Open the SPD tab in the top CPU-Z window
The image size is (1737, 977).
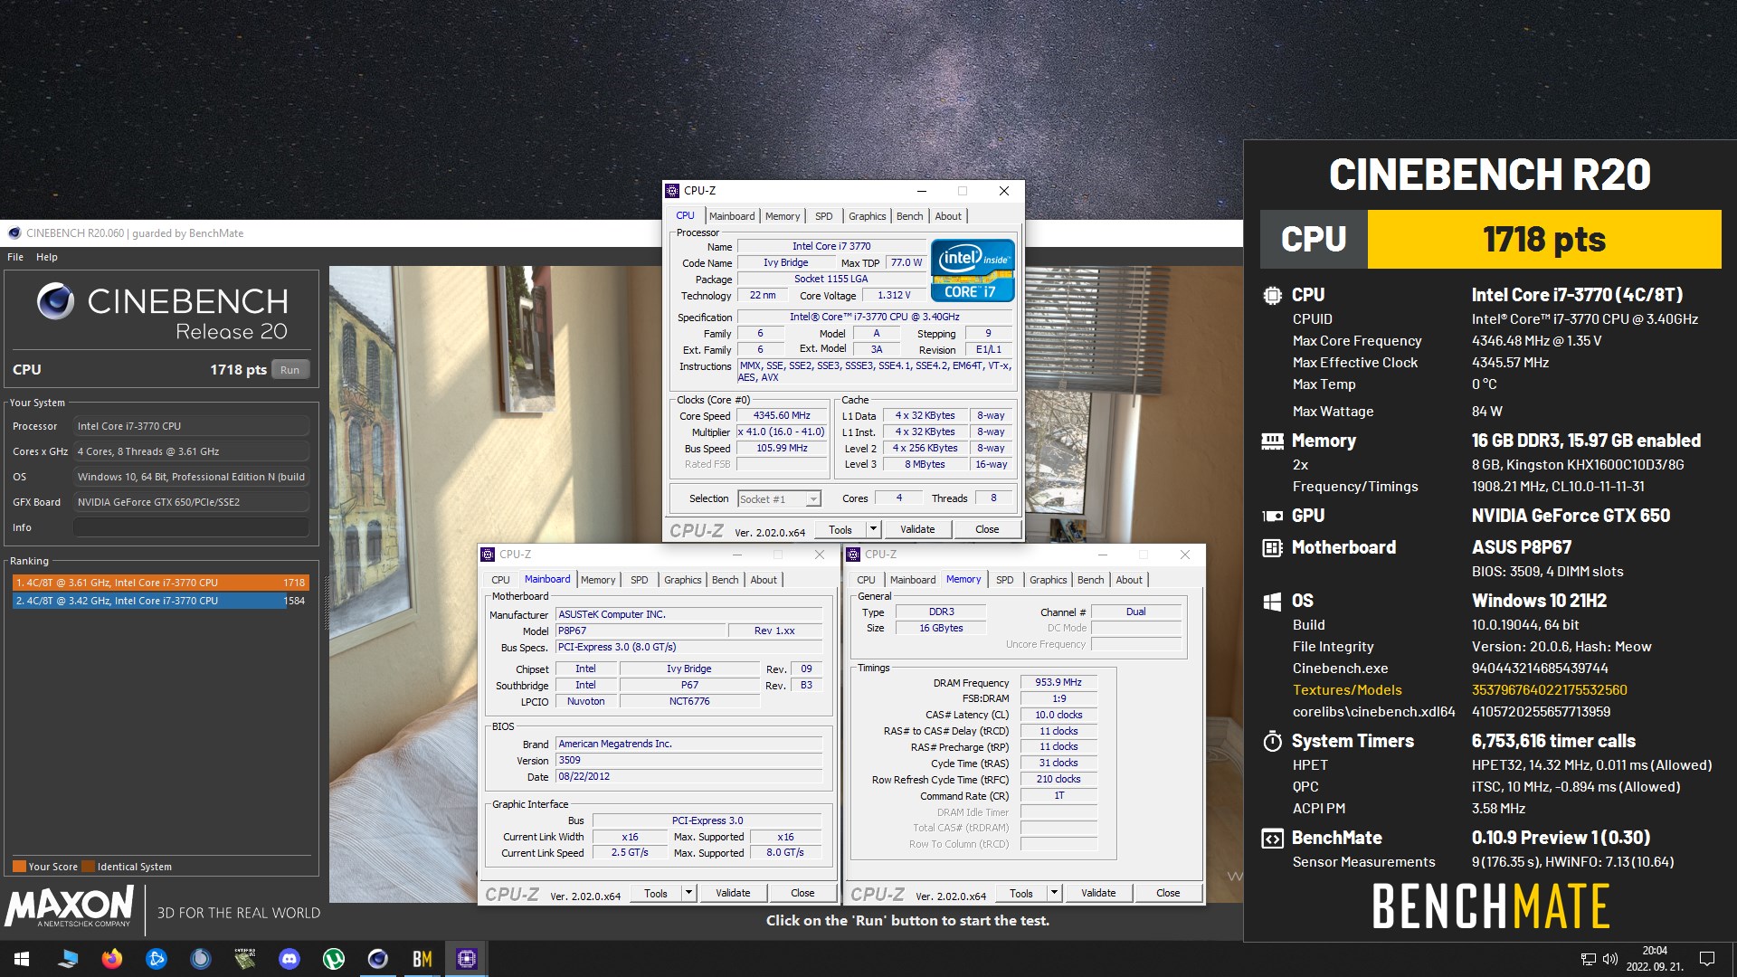[x=823, y=216]
